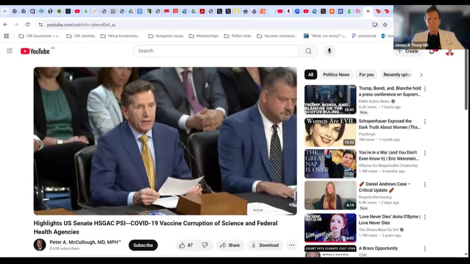Open site information icon in address bar
Image resolution: width=470 pixels, height=264 pixels.
point(40,25)
